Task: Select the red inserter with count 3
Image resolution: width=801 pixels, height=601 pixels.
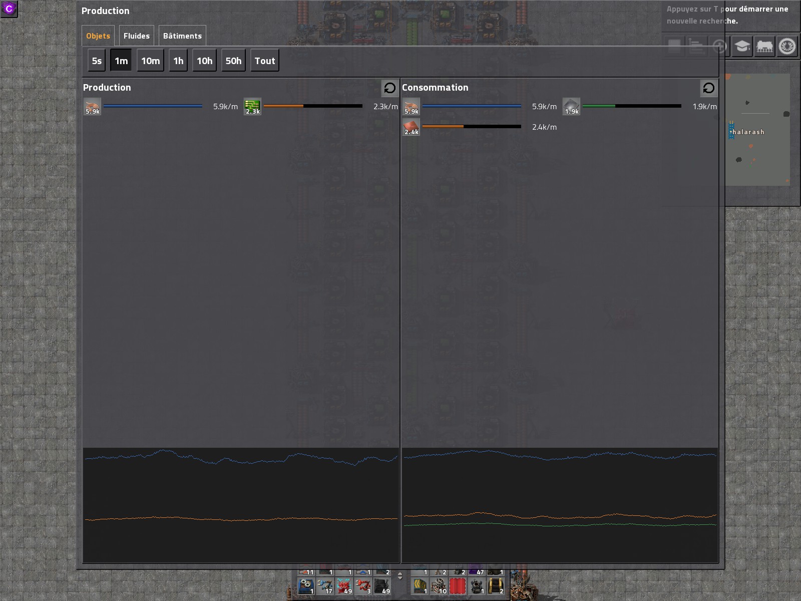Action: pos(362,585)
